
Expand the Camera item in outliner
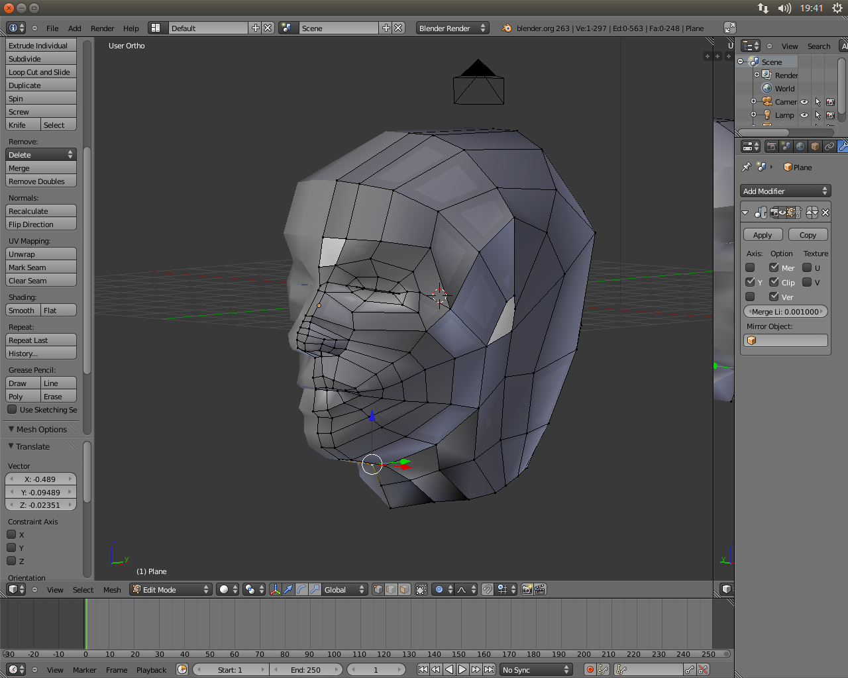pyautogui.click(x=753, y=101)
